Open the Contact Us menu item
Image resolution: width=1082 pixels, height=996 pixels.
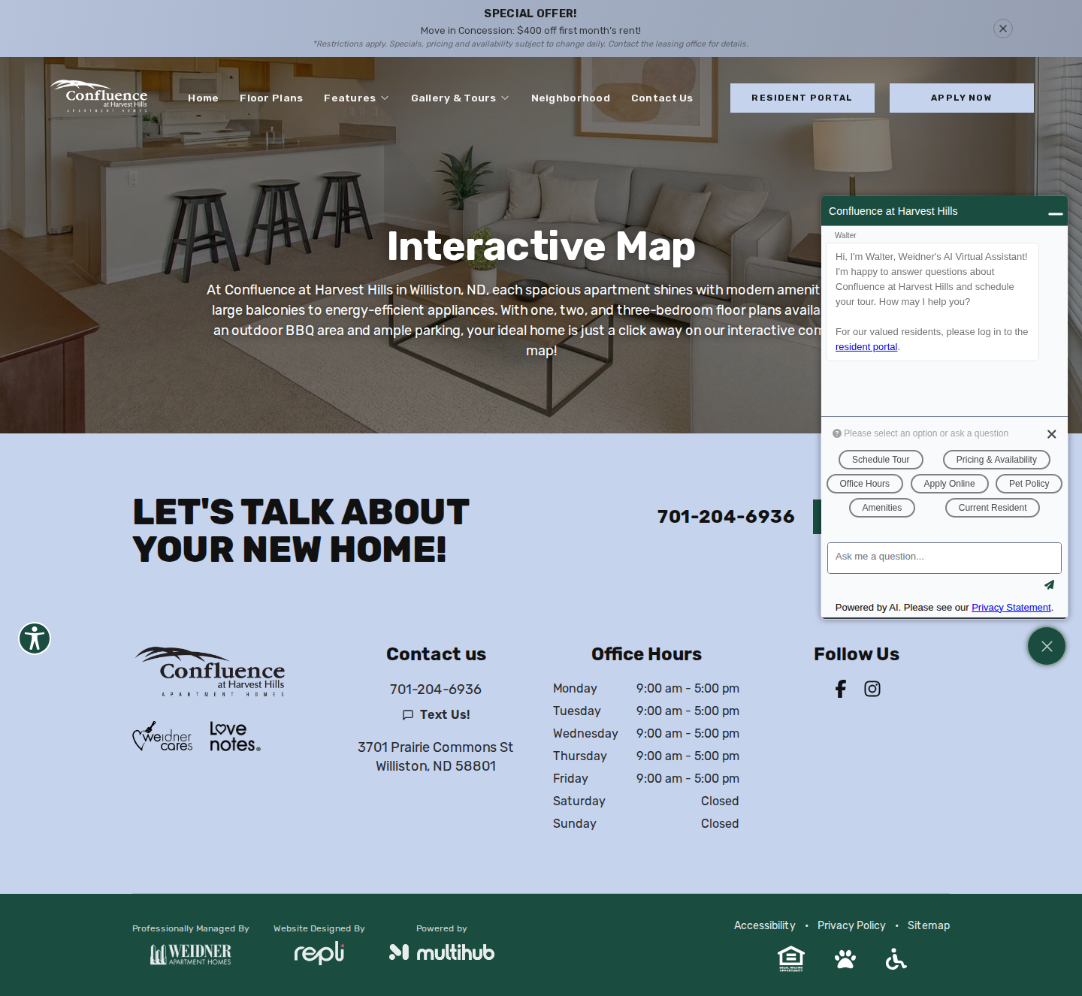pyautogui.click(x=662, y=98)
